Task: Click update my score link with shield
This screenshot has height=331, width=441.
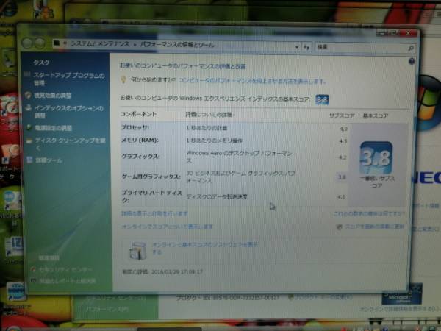Action: click(374, 227)
